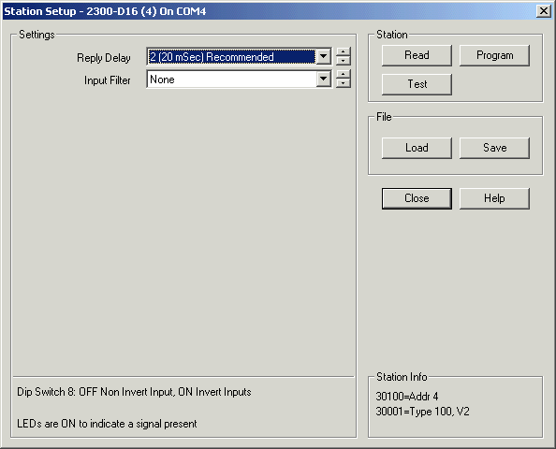Open the Reply Delay dropdown arrow
The image size is (556, 449).
323,57
